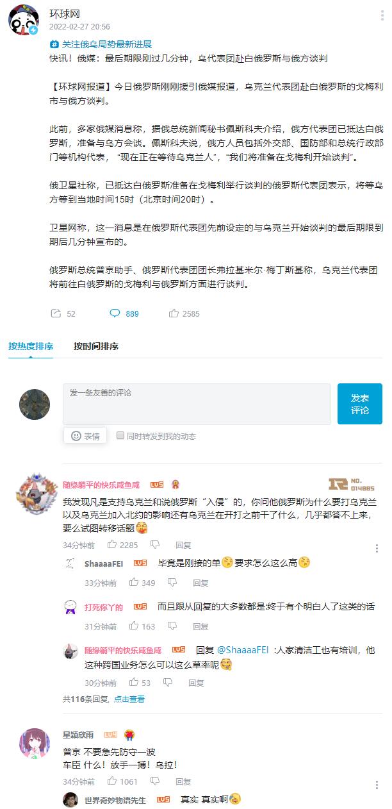
Task: Open the three-dot menu on 星颖欣雨's comment
Action: (x=377, y=785)
